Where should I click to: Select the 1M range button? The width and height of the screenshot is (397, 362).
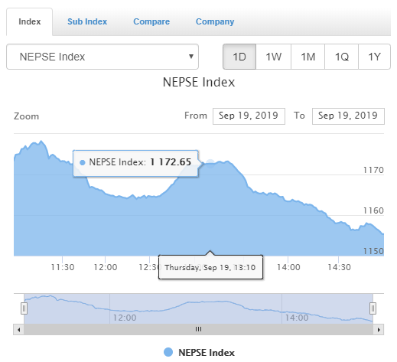308,57
